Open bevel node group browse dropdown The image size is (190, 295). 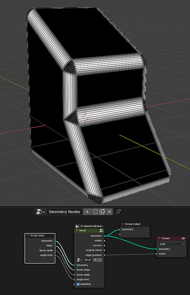tap(80, 260)
